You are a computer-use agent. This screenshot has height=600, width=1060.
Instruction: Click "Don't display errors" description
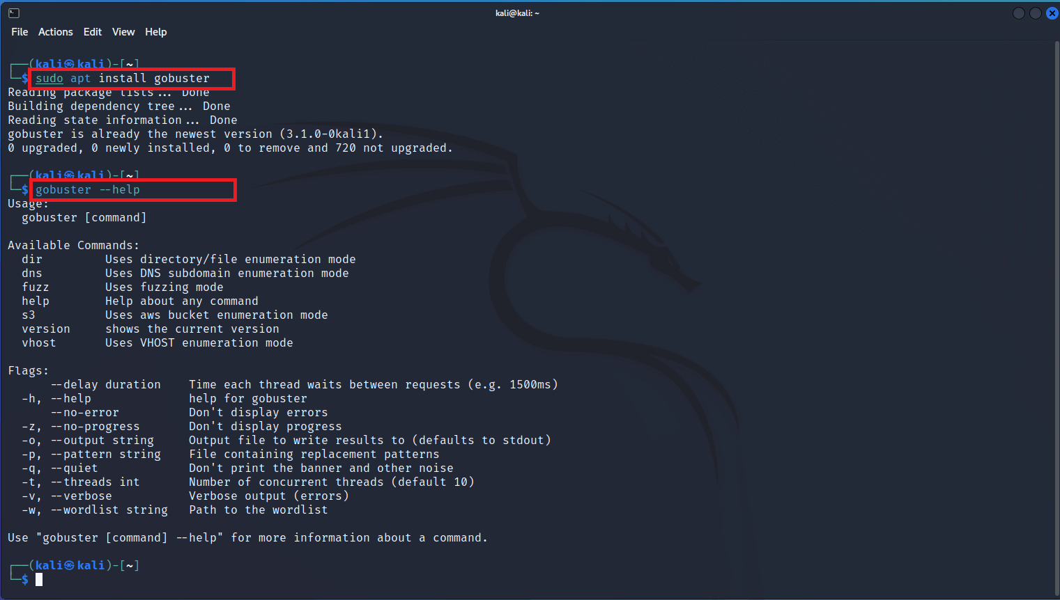[x=259, y=413]
